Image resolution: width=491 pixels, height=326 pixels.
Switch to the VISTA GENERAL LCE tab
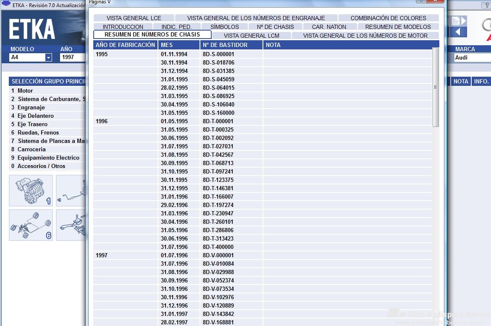[x=134, y=18]
